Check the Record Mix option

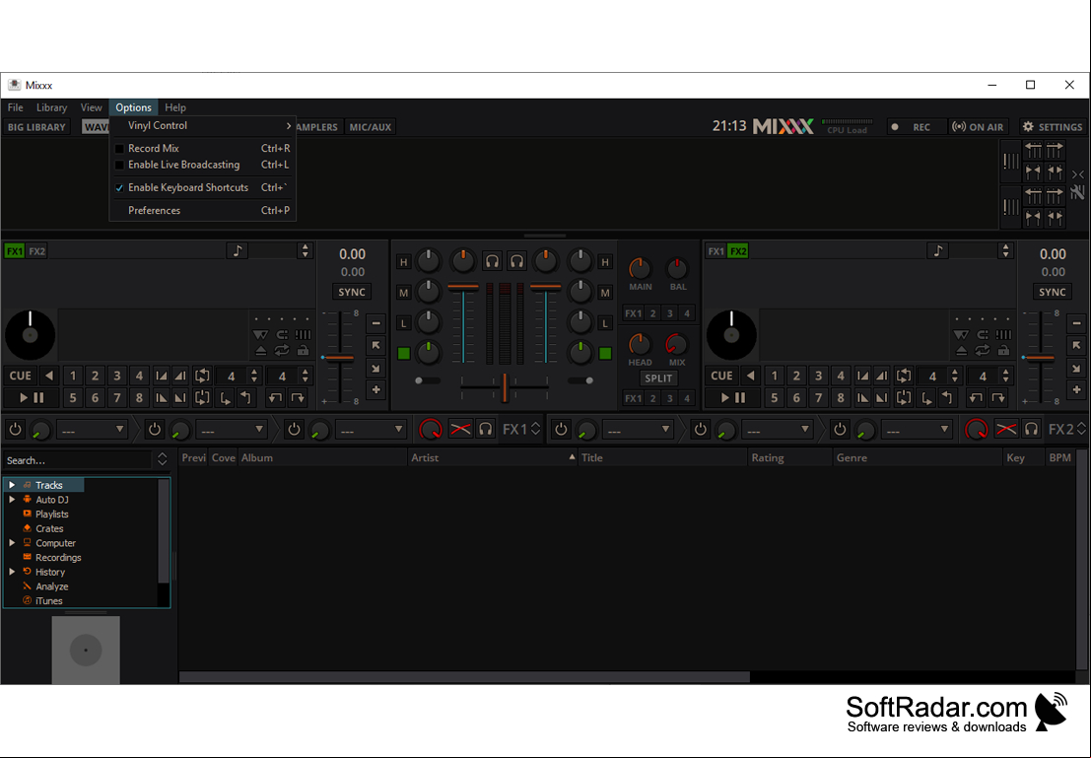202,148
